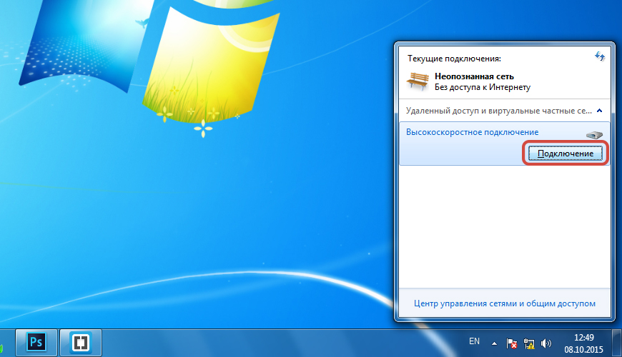The width and height of the screenshot is (622, 357).
Task: Click the network tray icon with warning
Action: (x=529, y=343)
